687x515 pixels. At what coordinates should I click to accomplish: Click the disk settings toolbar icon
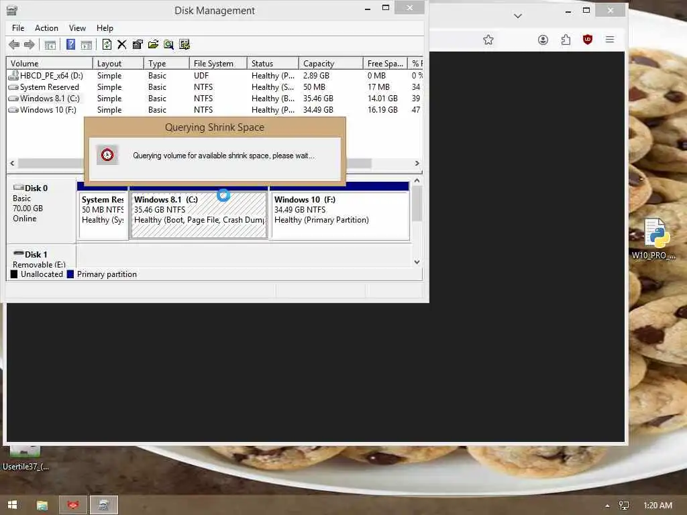184,44
